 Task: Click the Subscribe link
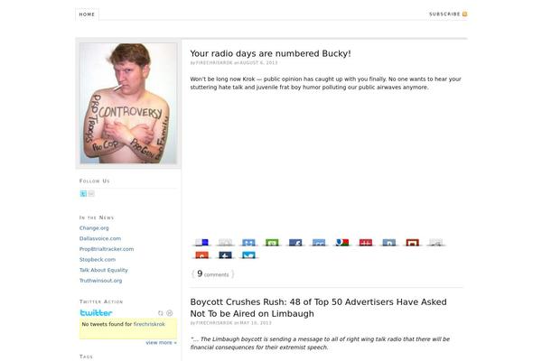point(444,14)
